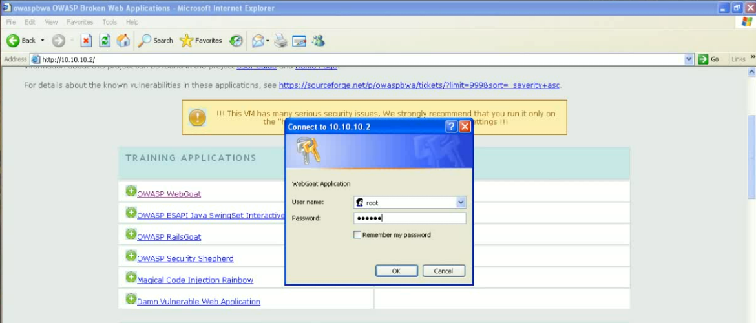
Task: Click Cancel in the login dialog
Action: tap(443, 271)
